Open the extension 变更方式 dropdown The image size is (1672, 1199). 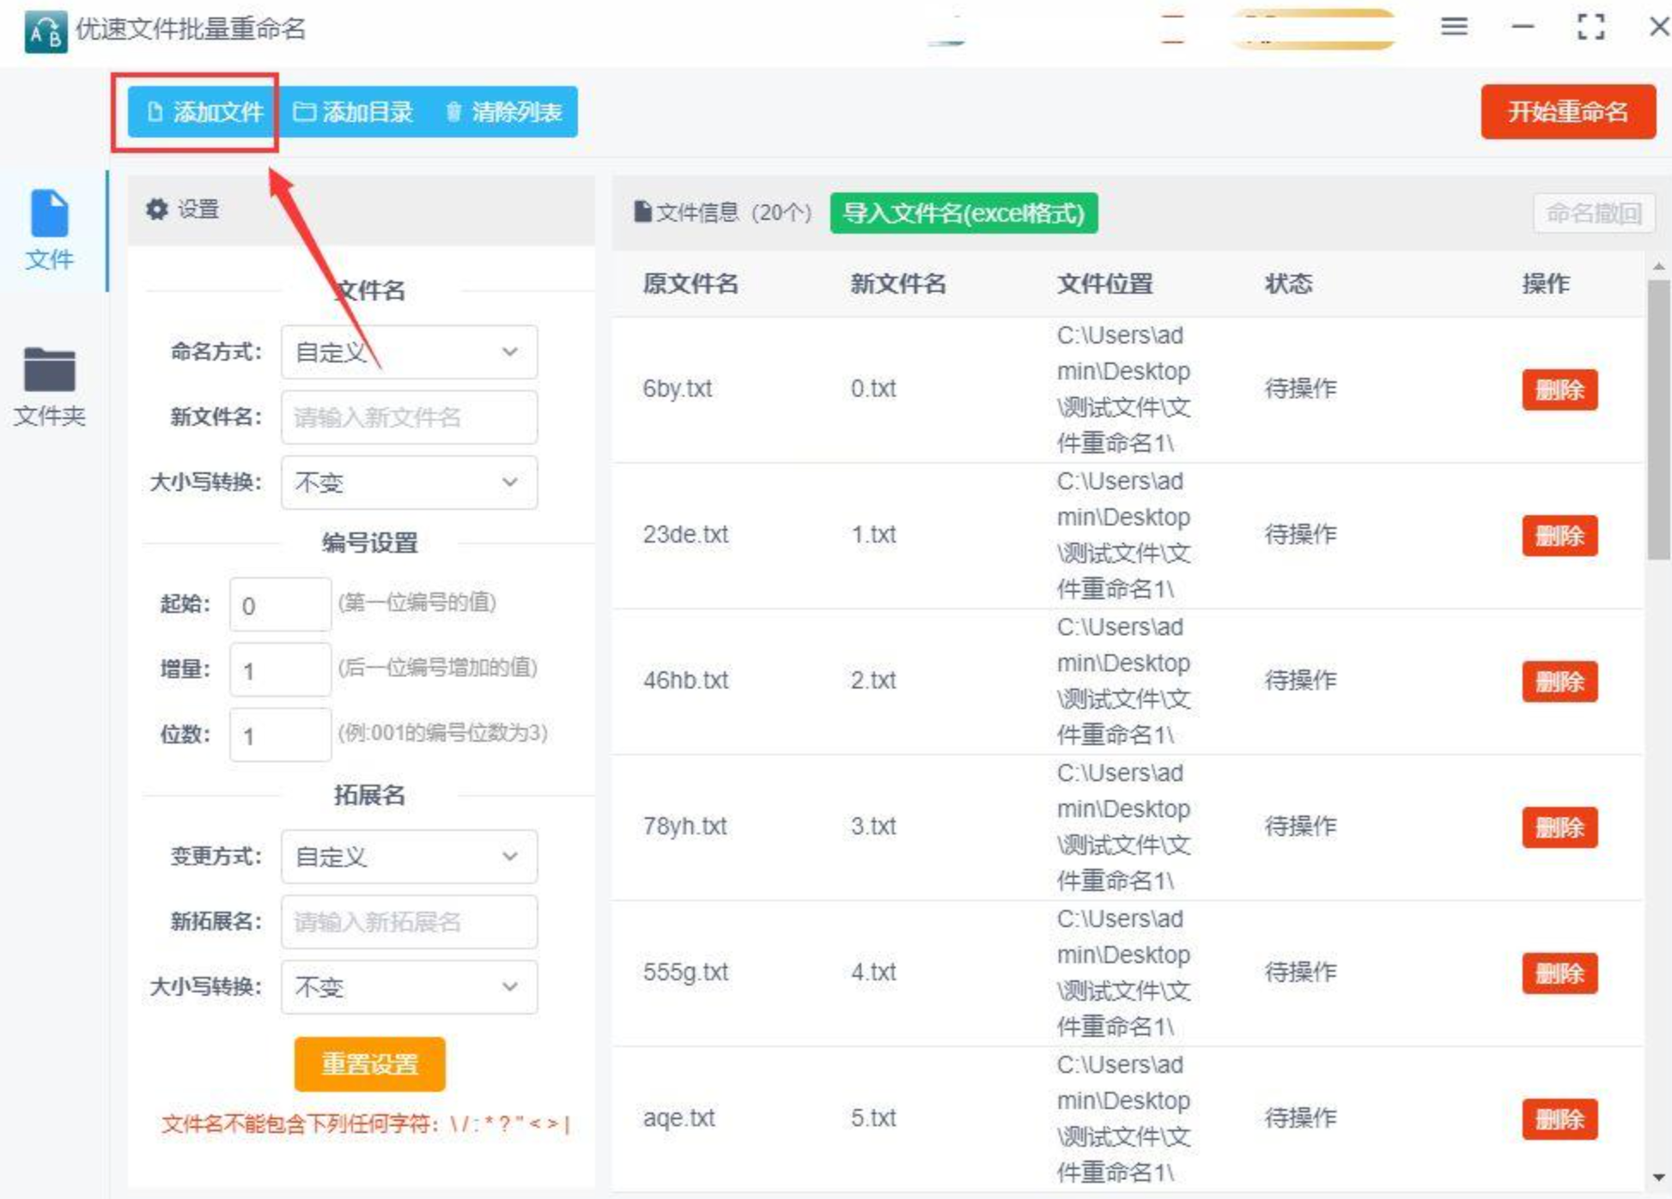tap(409, 857)
